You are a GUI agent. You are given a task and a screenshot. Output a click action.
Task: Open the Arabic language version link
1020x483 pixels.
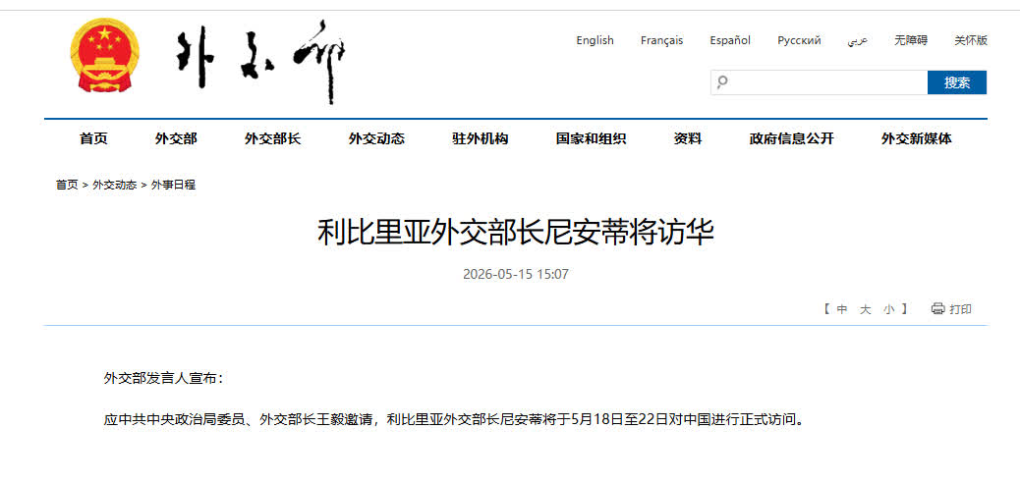tap(858, 41)
